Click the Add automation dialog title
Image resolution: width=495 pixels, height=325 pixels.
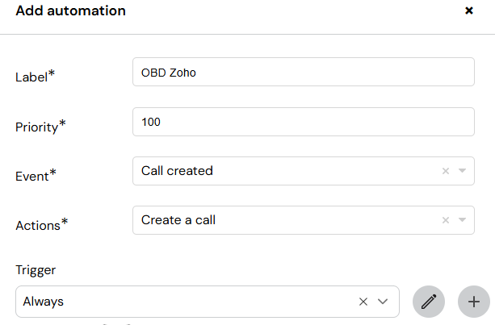(x=71, y=10)
